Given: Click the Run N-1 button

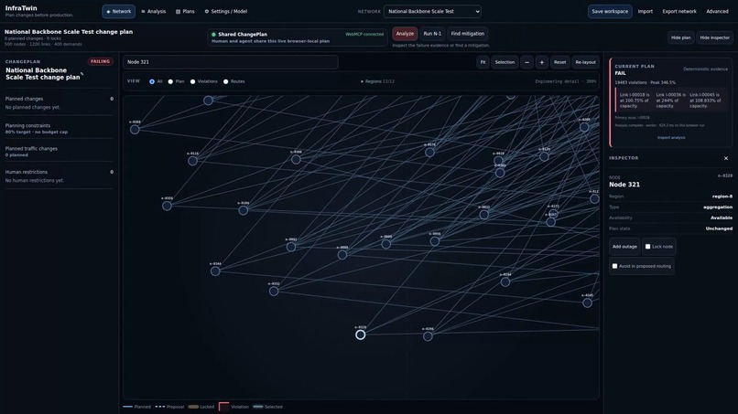Looking at the screenshot, I should pos(432,34).
